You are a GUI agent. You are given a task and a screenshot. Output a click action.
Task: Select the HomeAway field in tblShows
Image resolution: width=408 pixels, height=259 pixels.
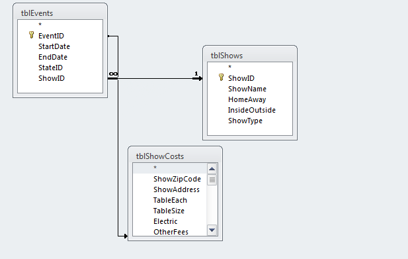(247, 99)
